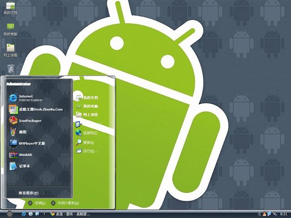Open 网上邻居 in the Start menu right pane

point(87,114)
